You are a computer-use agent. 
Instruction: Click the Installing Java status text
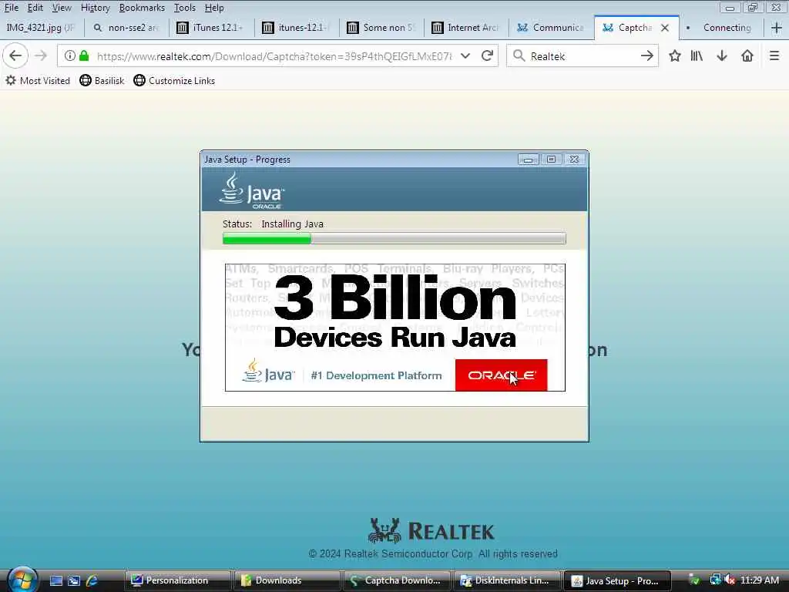tap(292, 224)
